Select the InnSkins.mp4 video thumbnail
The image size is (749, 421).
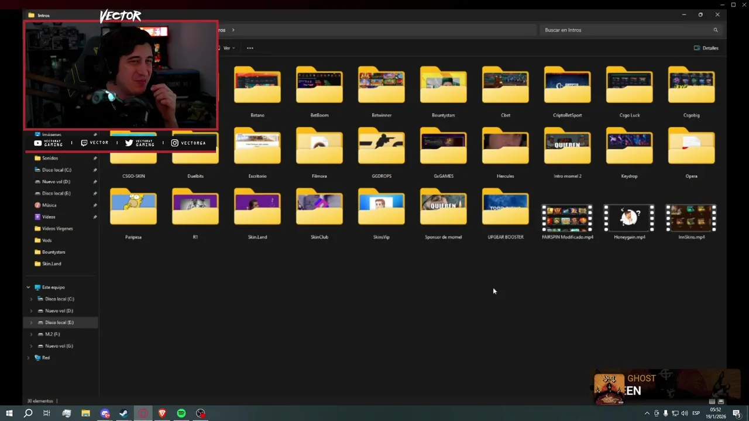point(692,218)
